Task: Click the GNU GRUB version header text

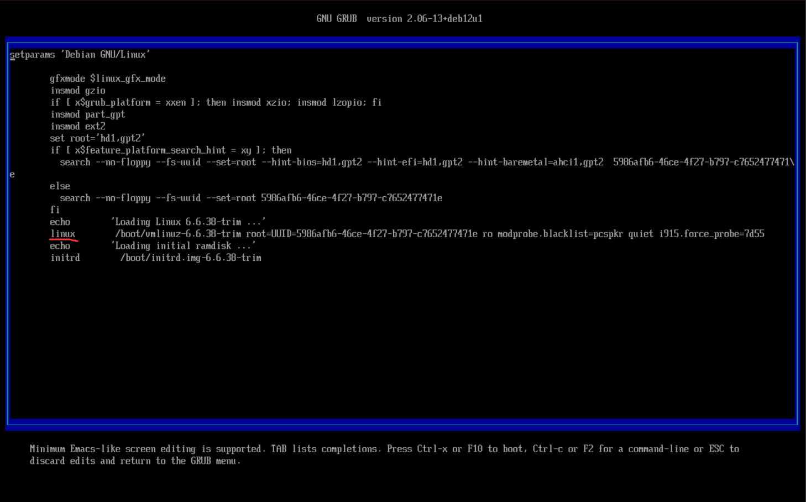Action: [x=399, y=19]
